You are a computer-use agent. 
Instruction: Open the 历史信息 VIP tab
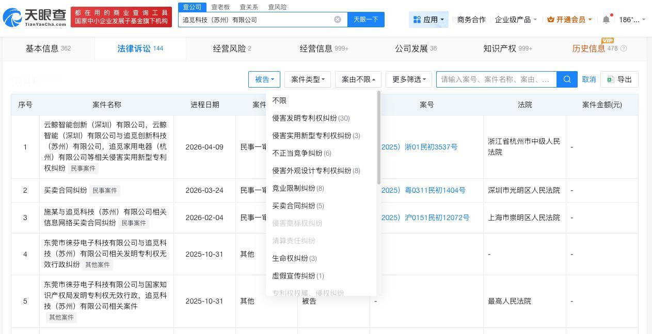coord(595,48)
